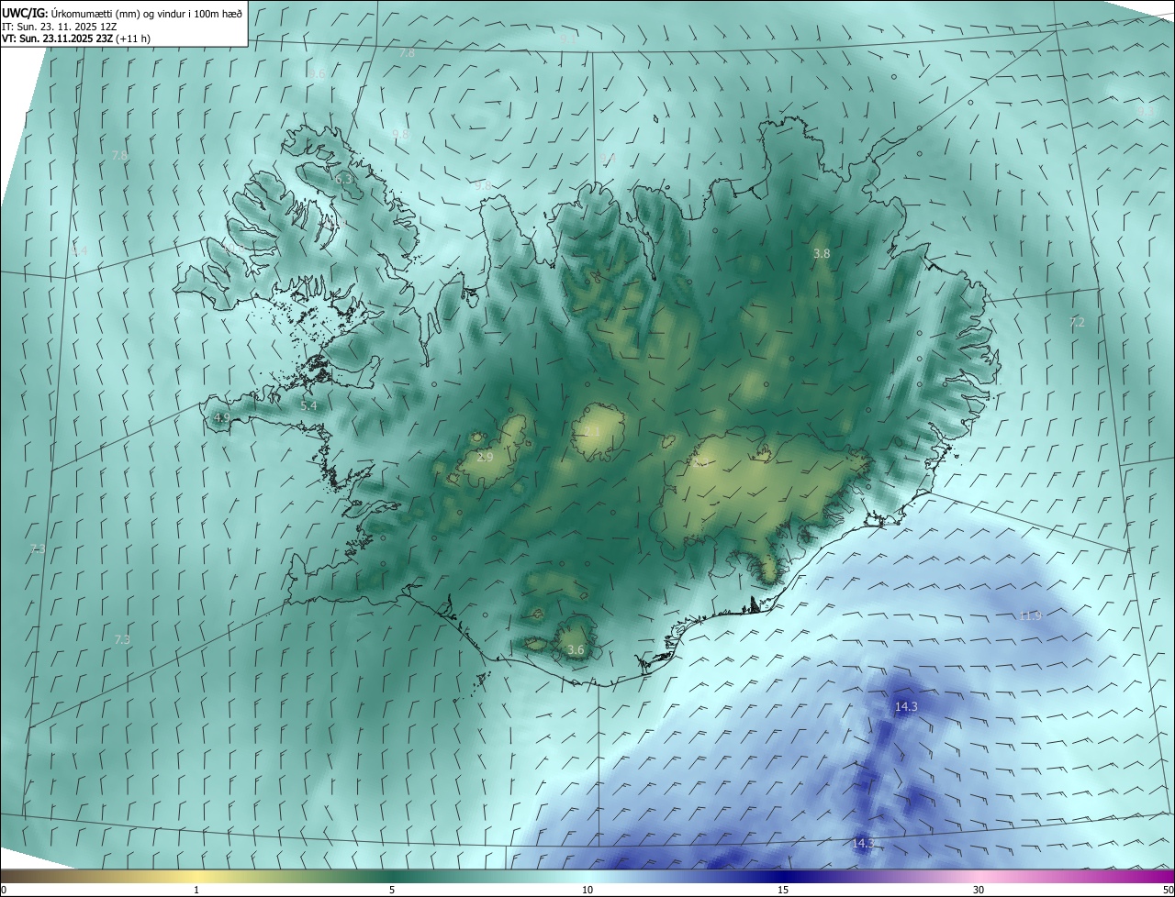Click the 5.4 map value label
This screenshot has width=1175, height=897.
coord(308,405)
